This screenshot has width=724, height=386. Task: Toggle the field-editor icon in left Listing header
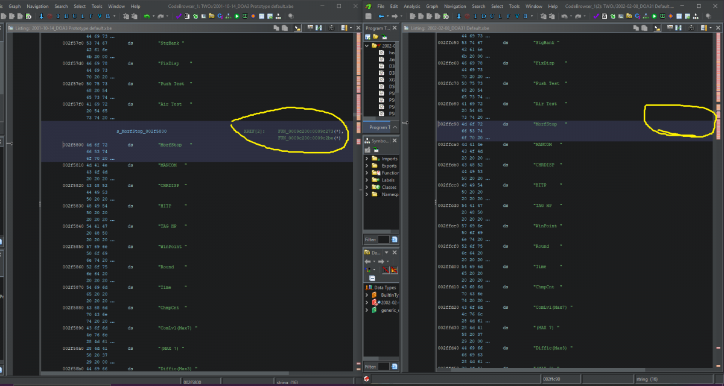click(x=310, y=28)
